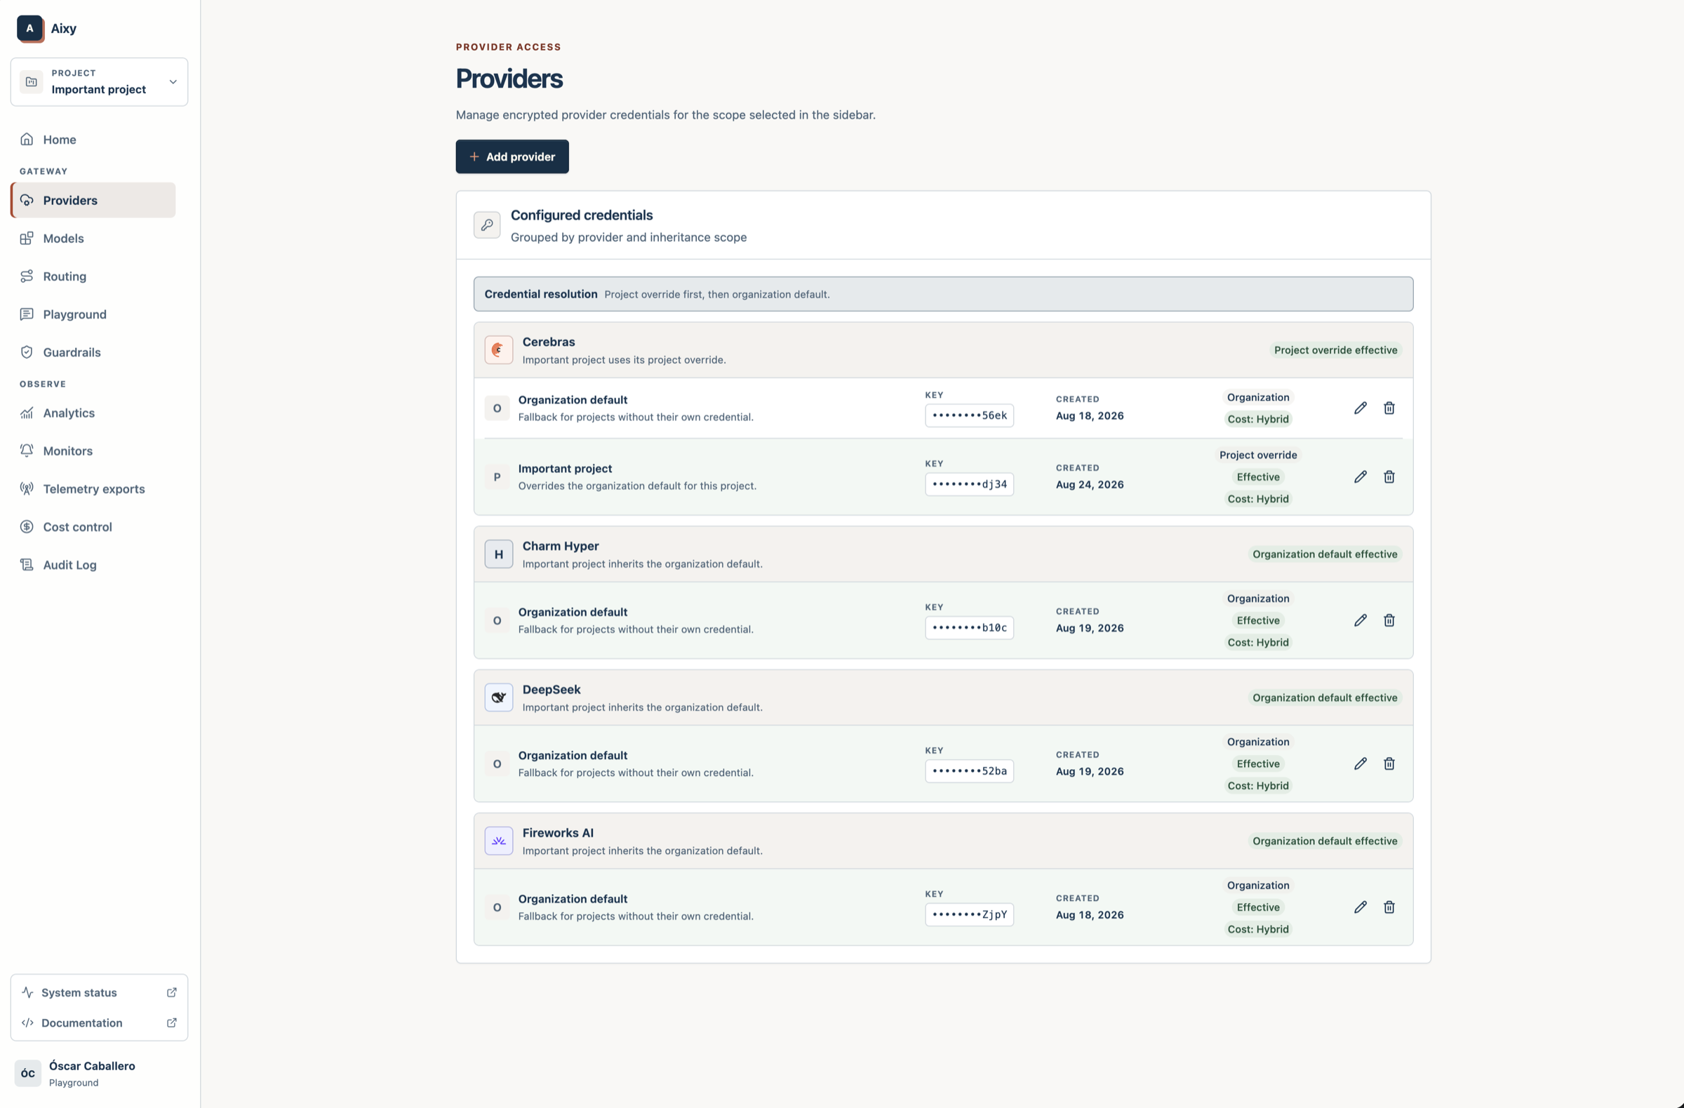Open System status external link
This screenshot has width=1684, height=1108.
[x=99, y=993]
